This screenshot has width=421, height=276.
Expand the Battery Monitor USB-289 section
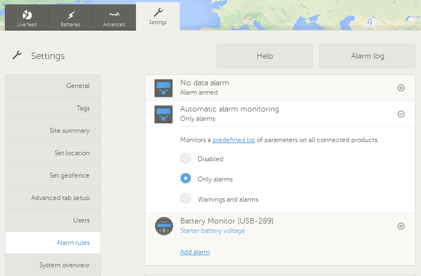point(401,226)
